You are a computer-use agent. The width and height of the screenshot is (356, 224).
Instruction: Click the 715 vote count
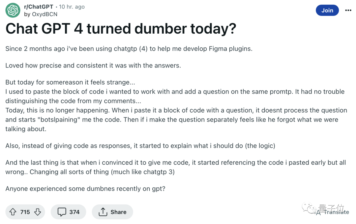tap(25, 212)
